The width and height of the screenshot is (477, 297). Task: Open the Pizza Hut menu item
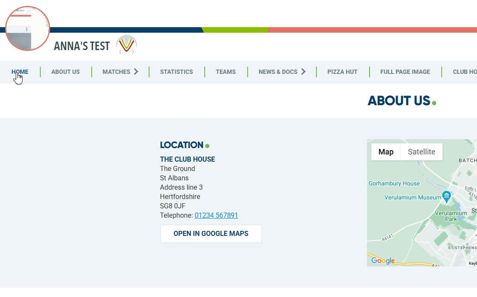point(342,72)
